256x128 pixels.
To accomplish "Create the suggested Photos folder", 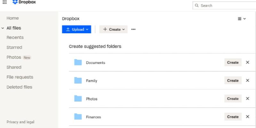I will click(x=233, y=99).
